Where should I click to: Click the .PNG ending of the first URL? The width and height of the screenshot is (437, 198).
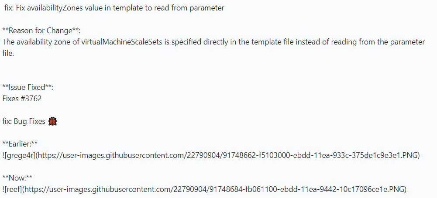[409, 155]
